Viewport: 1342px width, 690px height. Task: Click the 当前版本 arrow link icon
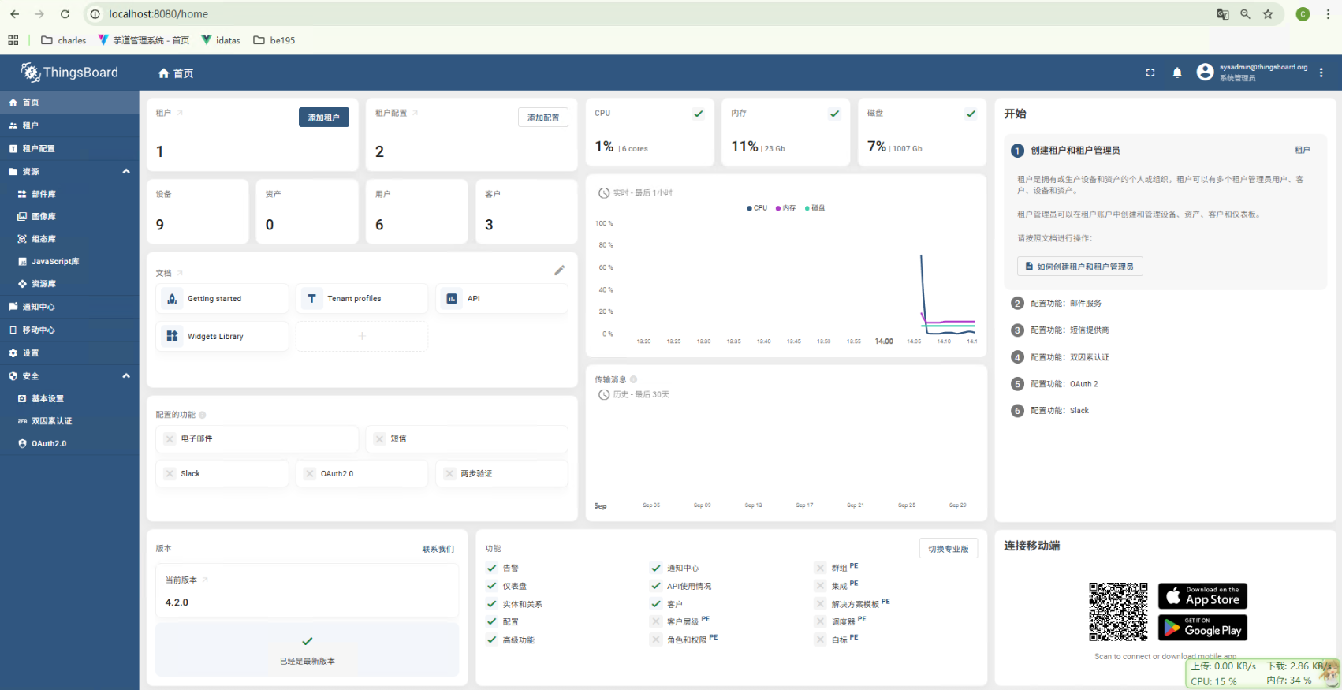pos(205,580)
